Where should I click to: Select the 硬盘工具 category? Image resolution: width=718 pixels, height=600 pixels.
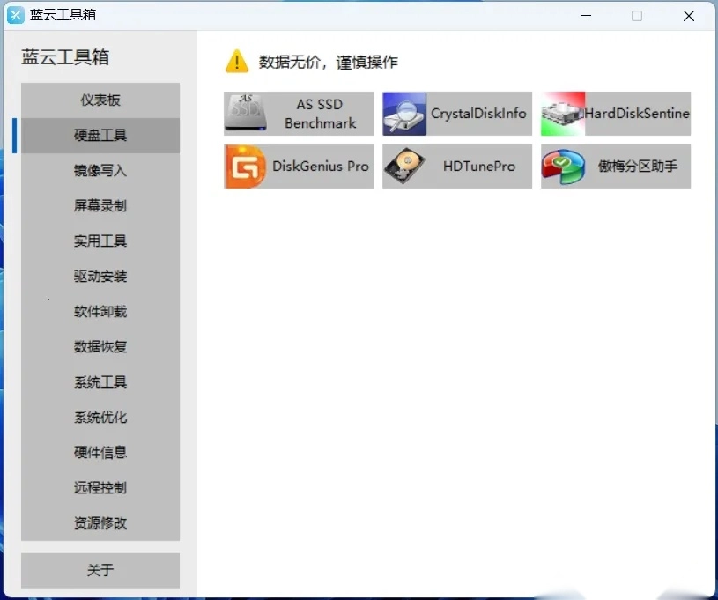tap(100, 135)
